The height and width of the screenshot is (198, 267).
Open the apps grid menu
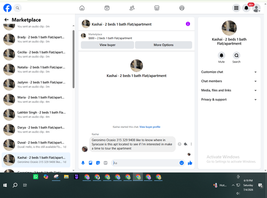point(236,8)
